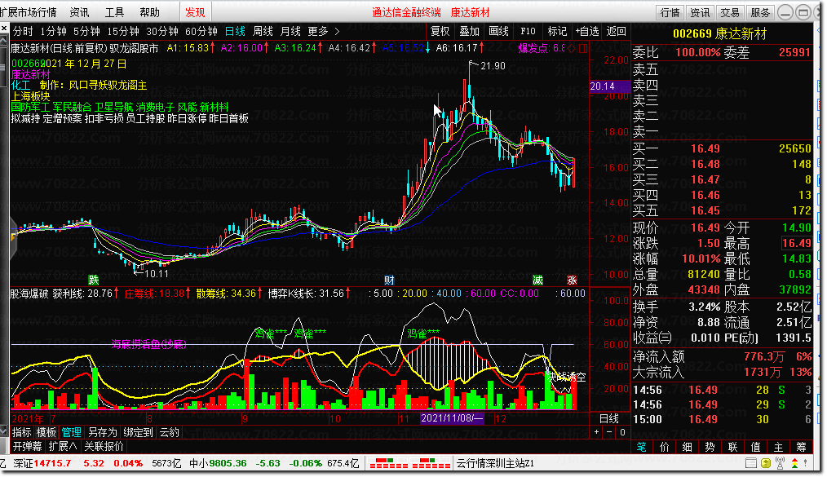Switch chart to 15分钟 period

[x=123, y=31]
